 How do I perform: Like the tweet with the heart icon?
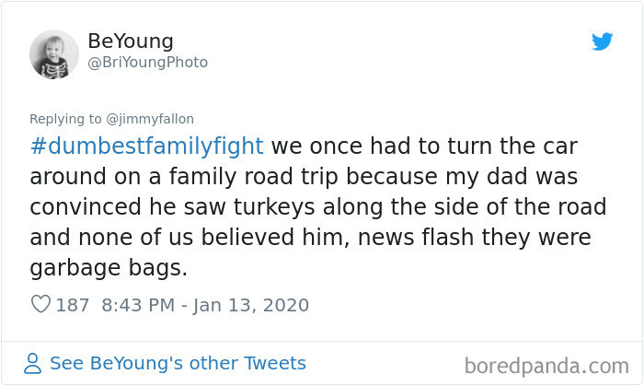pos(40,304)
